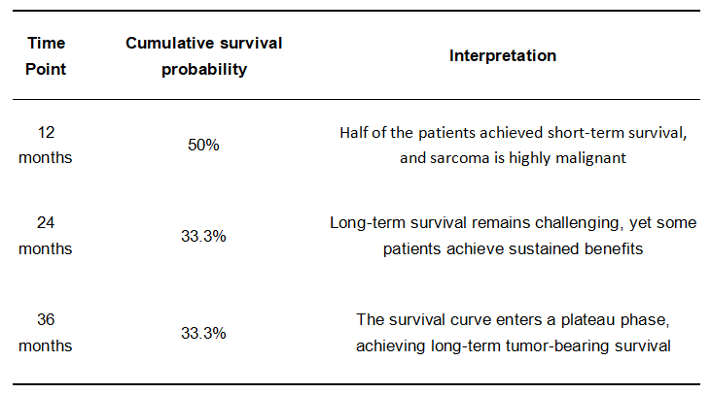
Task: Select the word 'months' under 24
Action: coord(46,248)
